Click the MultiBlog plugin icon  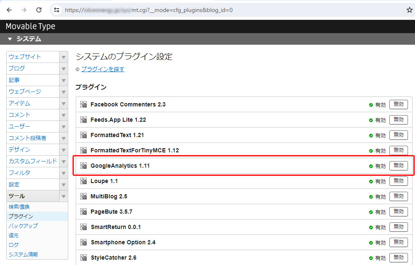coord(83,196)
